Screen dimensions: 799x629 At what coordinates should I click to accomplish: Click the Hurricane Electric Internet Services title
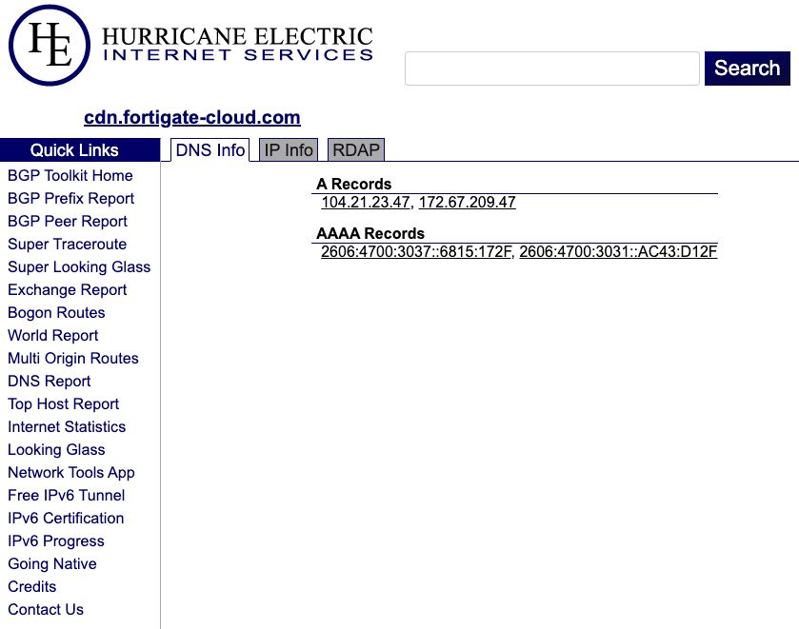(237, 44)
